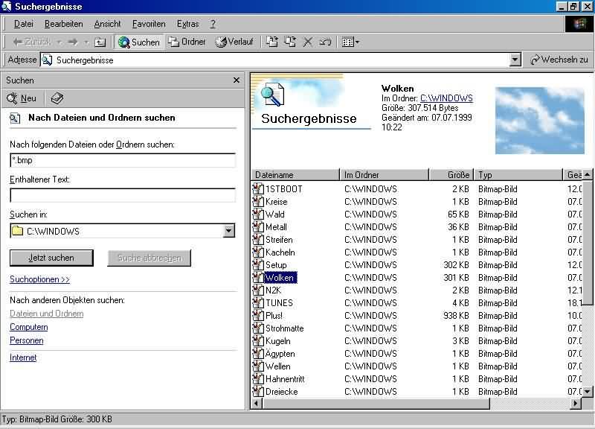595x429 pixels.
Task: Click the 'Enthaltener Text' input field
Action: pyautogui.click(x=123, y=195)
